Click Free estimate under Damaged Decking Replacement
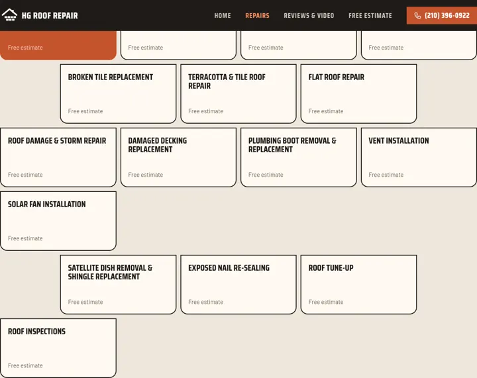 [145, 175]
